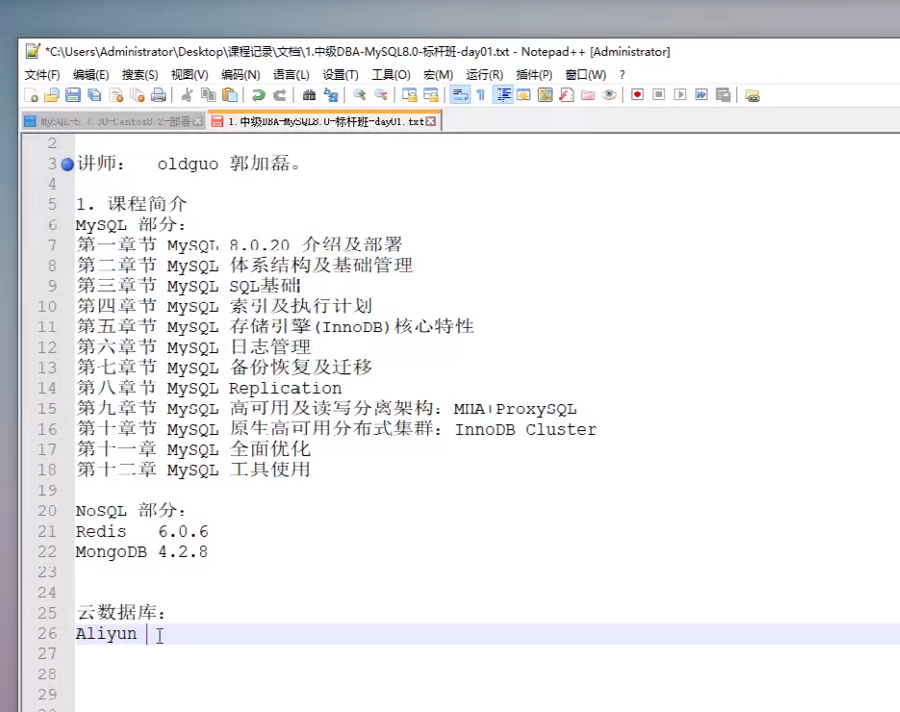Click 'Aliyun' on line 26
Image resolution: width=900 pixels, height=712 pixels.
[x=107, y=634]
